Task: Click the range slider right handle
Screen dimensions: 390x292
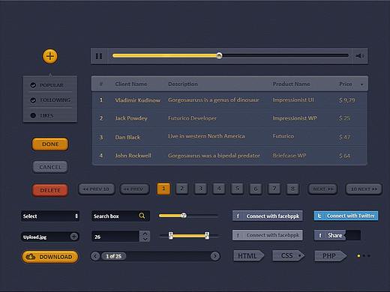Action: (207, 235)
